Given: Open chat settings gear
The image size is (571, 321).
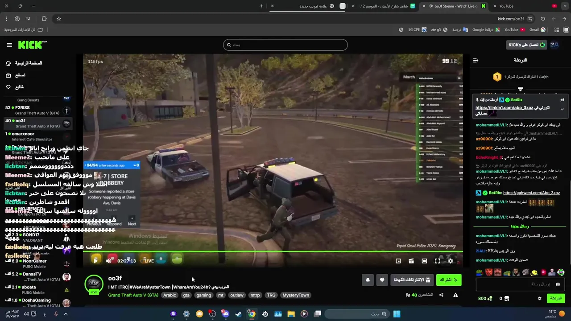Looking at the screenshot, I should [539, 299].
